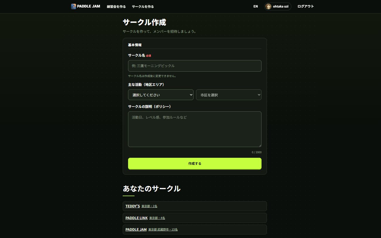Click the ohtaka uzi username text
This screenshot has width=381, height=238.
tap(281, 6)
